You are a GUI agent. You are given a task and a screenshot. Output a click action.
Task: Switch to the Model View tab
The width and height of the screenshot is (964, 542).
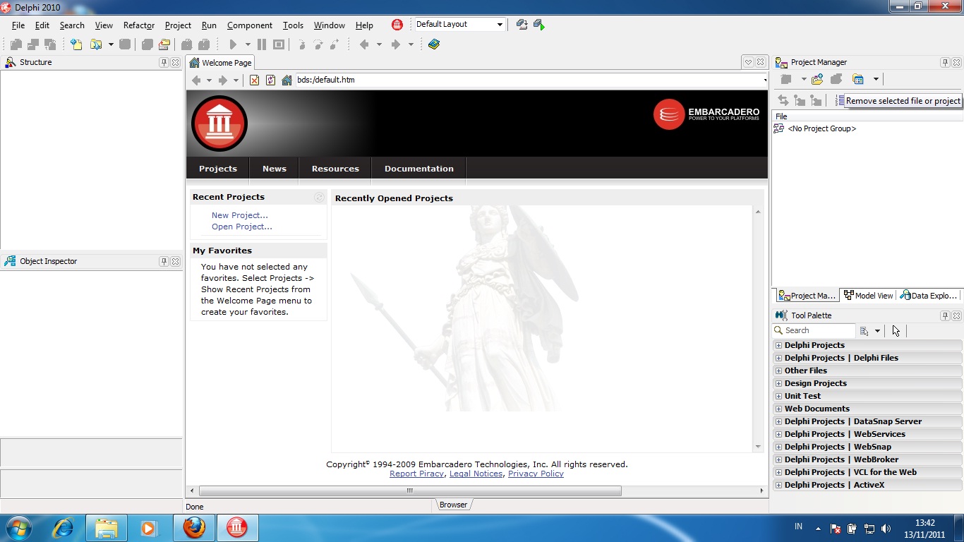click(x=869, y=296)
